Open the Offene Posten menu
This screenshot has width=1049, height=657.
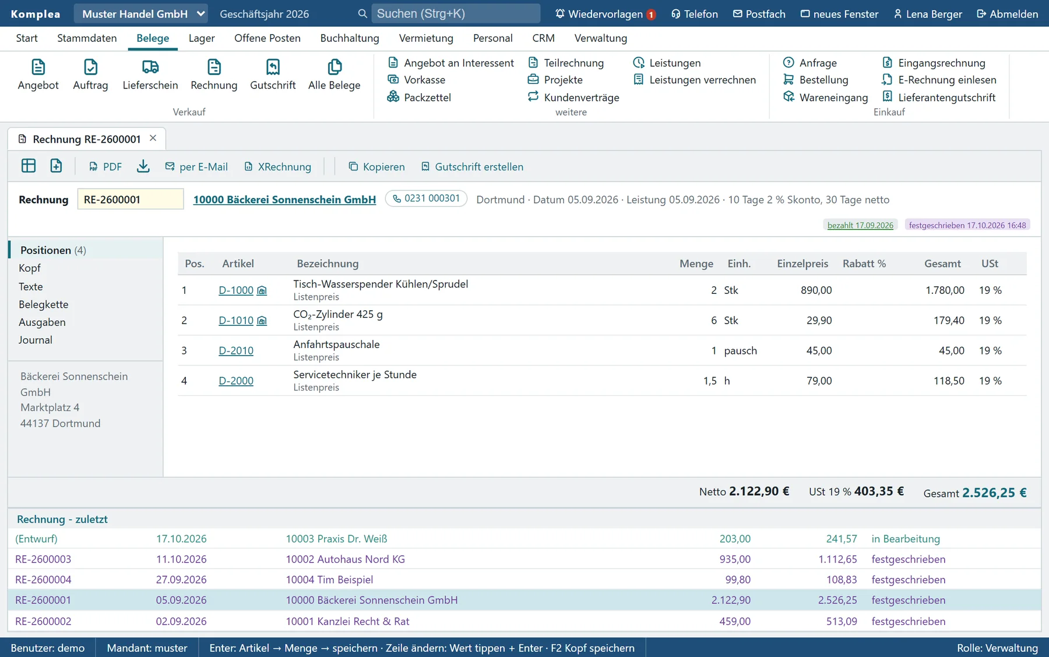click(267, 38)
